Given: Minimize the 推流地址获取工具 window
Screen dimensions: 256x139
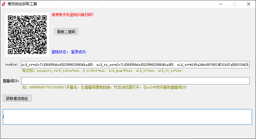Looking at the screenshot, I should (x=221, y=4).
